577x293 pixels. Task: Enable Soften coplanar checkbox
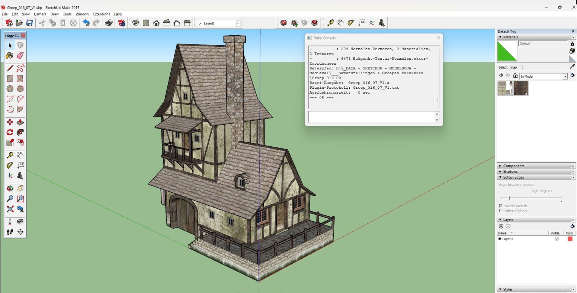pyautogui.click(x=501, y=211)
